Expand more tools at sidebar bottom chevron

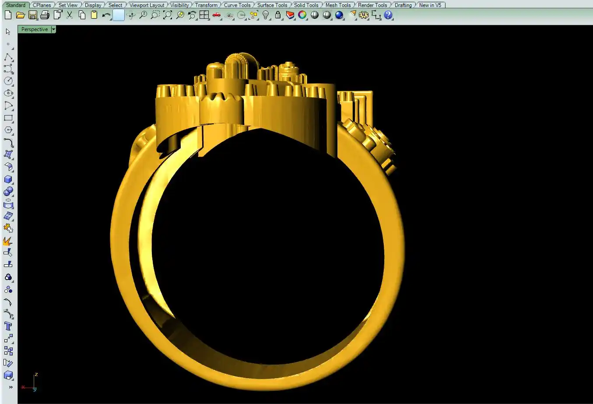pyautogui.click(x=11, y=387)
